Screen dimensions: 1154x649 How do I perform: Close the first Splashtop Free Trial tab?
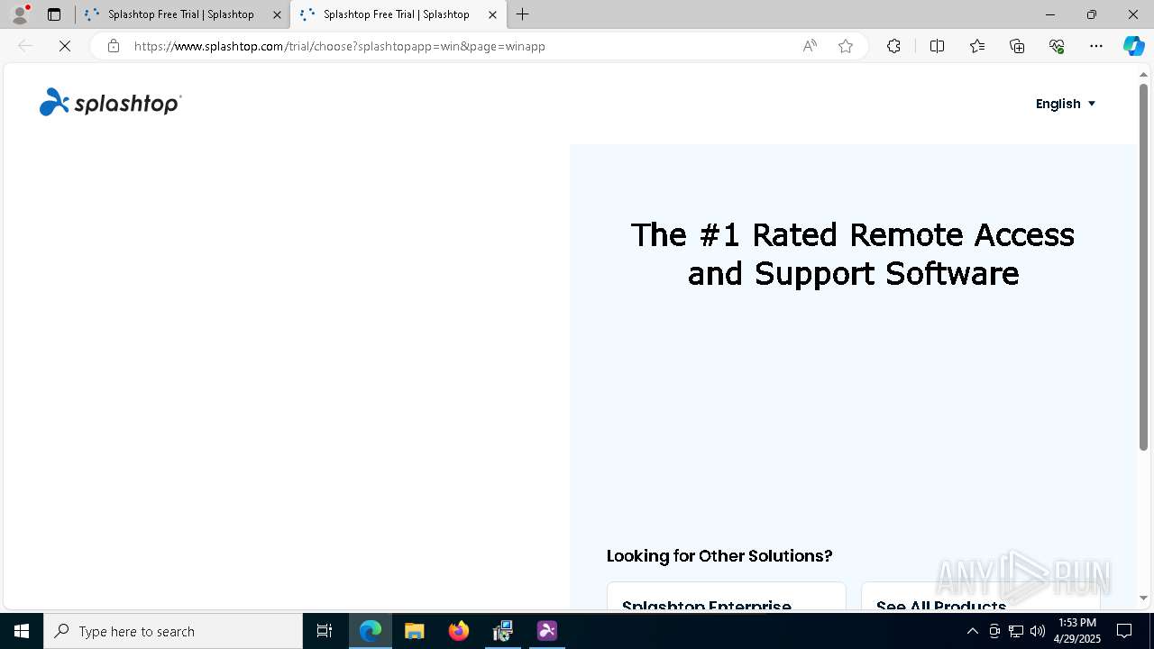[x=277, y=14]
